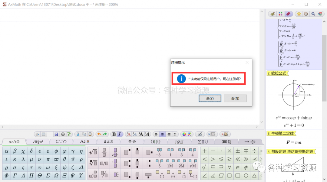Select the colored four-squares grid icon

(280, 14)
